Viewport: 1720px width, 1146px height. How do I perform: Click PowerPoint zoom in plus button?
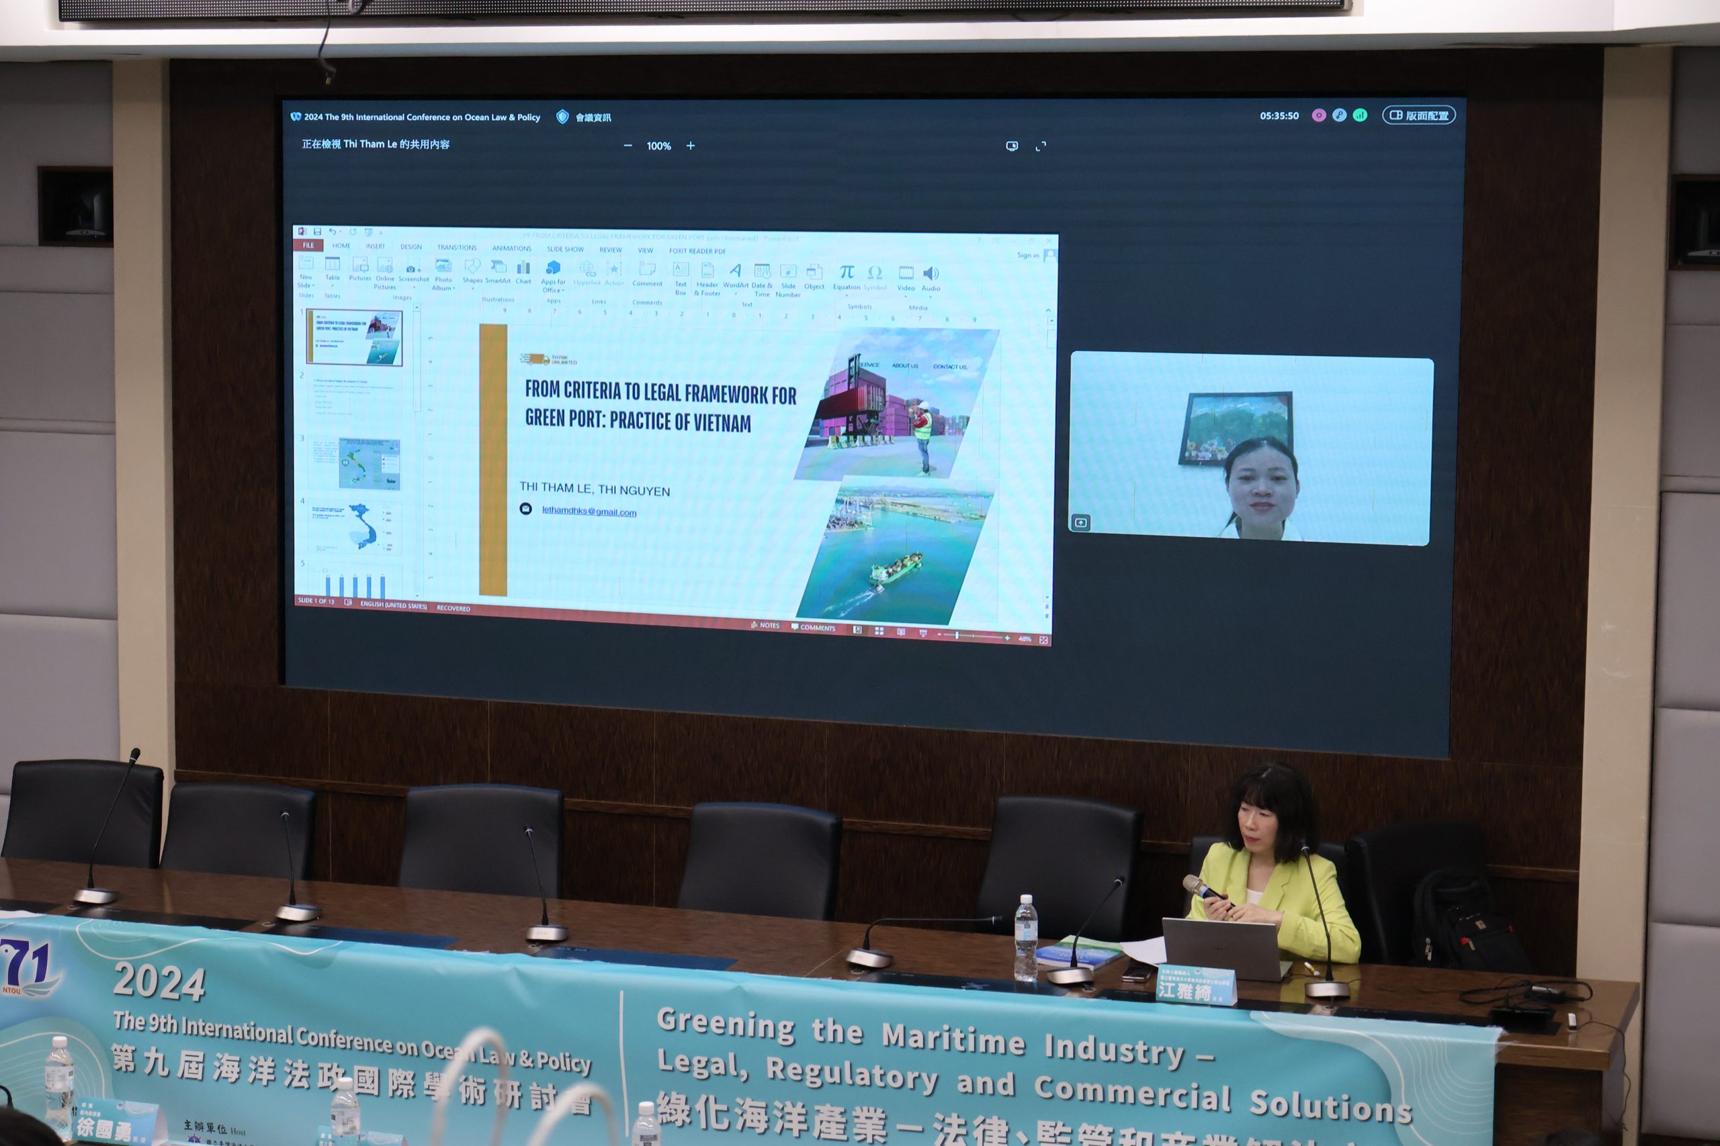tap(1007, 638)
